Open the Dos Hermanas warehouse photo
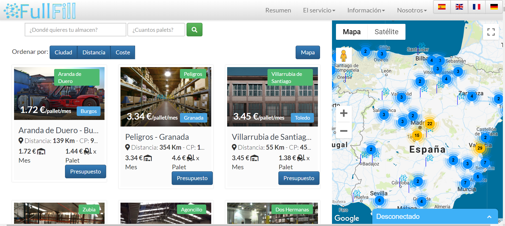The image size is (505, 226). [x=273, y=213]
